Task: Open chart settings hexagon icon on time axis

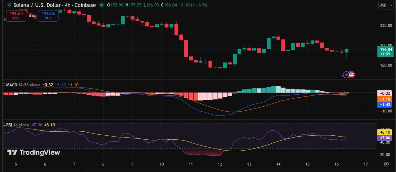Action: (x=386, y=164)
